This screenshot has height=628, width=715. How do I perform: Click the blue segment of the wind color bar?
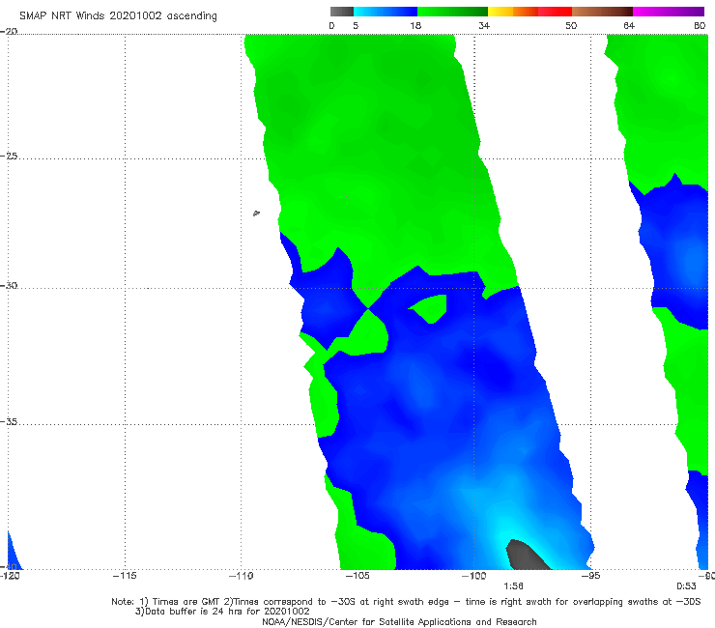(386, 12)
